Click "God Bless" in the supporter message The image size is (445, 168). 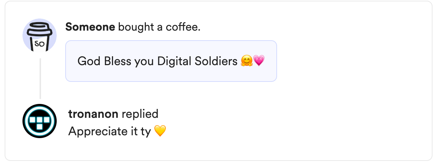[104, 61]
